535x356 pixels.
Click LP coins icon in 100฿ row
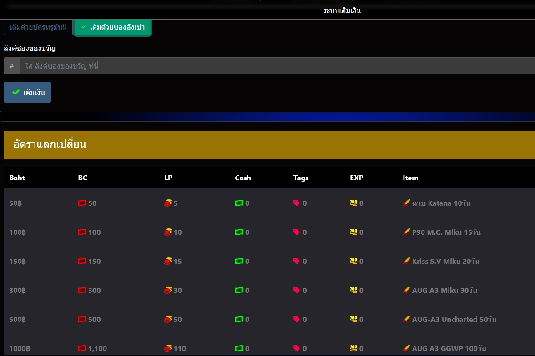[x=168, y=232]
